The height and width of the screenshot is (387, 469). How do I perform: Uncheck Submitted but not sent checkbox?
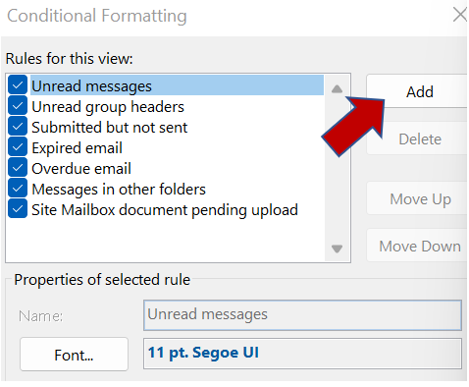(x=18, y=127)
